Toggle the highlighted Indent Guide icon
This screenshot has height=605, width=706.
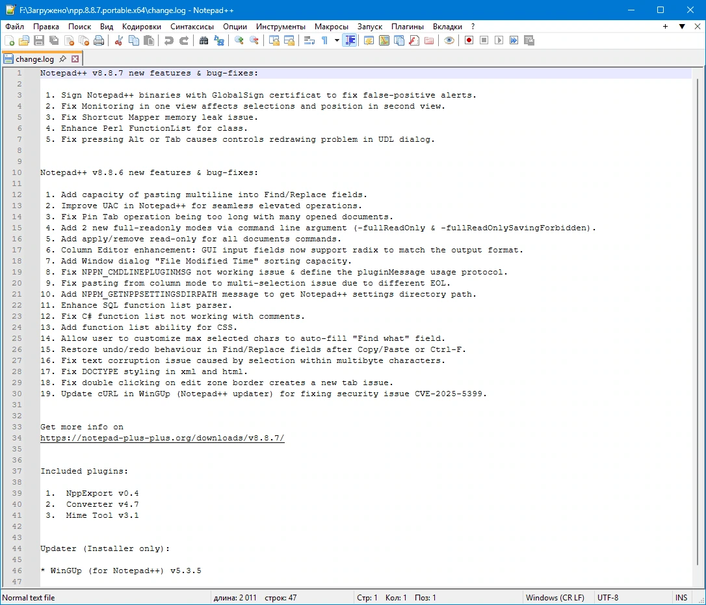[349, 41]
